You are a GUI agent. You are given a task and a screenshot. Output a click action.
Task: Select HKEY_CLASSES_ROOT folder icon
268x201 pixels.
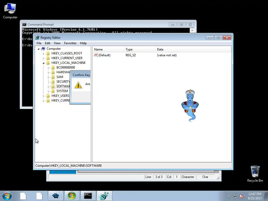click(x=48, y=53)
